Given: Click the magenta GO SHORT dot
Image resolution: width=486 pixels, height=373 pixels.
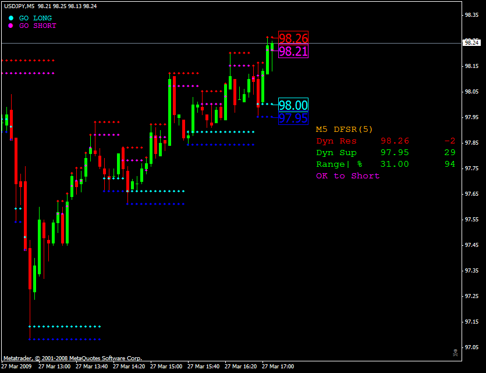Looking at the screenshot, I should pyautogui.click(x=10, y=26).
